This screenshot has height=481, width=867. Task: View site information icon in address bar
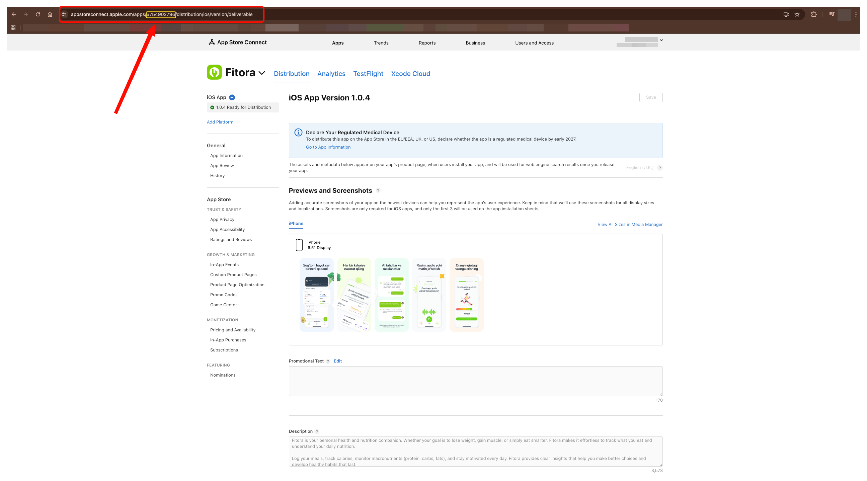64,14
